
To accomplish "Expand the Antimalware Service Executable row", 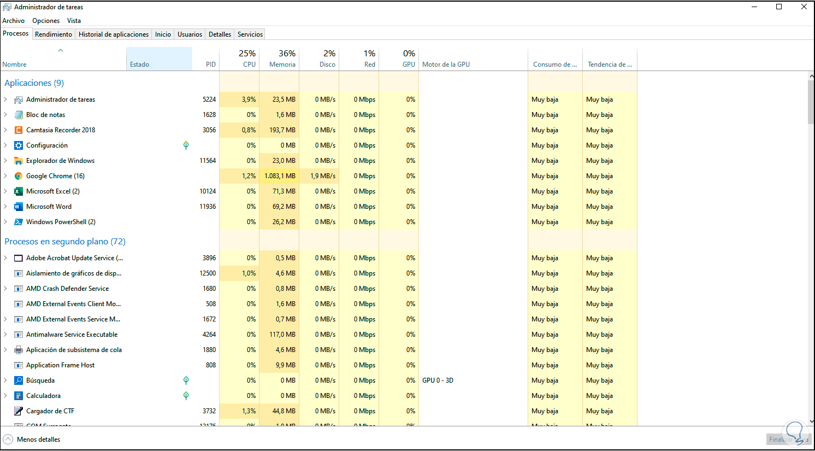I will [5, 335].
